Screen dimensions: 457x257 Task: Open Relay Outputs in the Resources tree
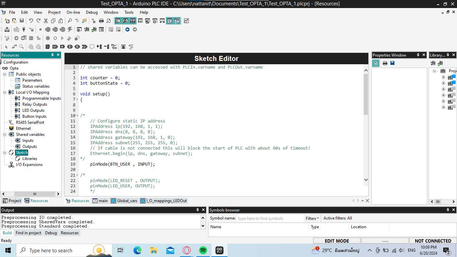click(35, 104)
